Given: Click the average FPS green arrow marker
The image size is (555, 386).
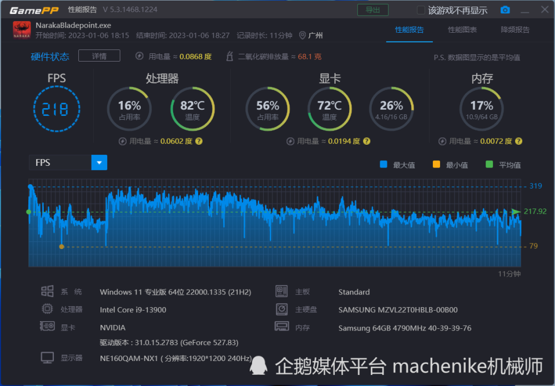Looking at the screenshot, I should pos(516,211).
